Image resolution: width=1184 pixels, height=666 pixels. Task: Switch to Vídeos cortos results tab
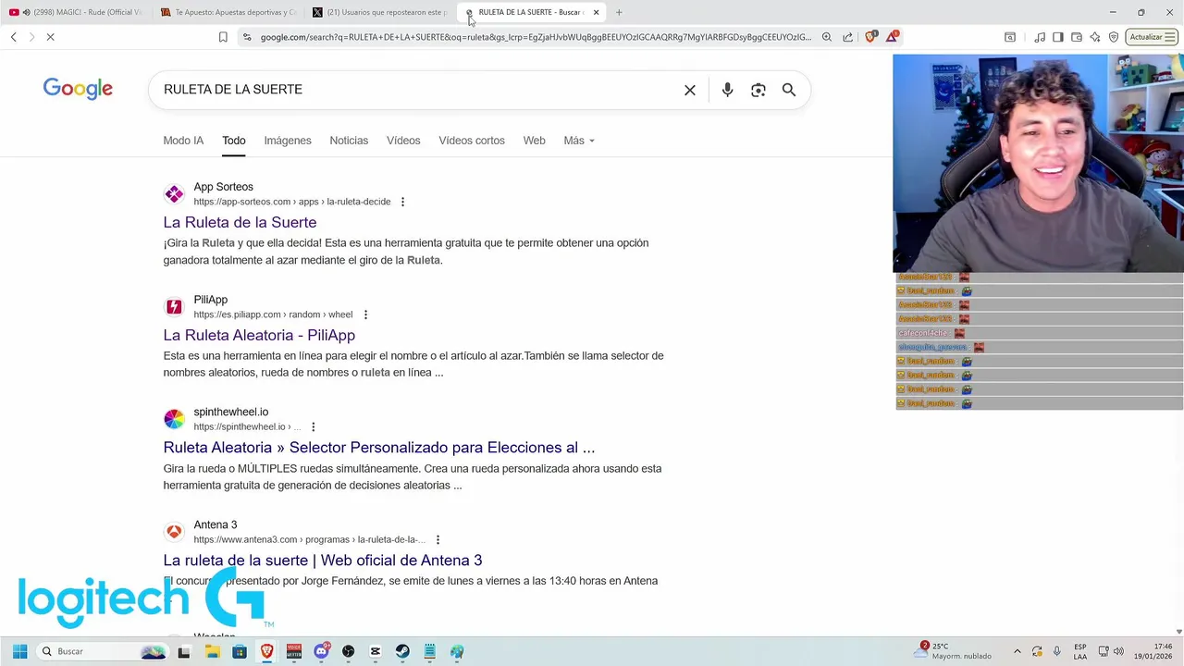point(472,141)
